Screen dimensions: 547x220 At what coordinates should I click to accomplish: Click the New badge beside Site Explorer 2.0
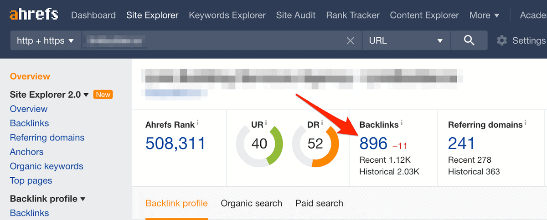(x=103, y=95)
